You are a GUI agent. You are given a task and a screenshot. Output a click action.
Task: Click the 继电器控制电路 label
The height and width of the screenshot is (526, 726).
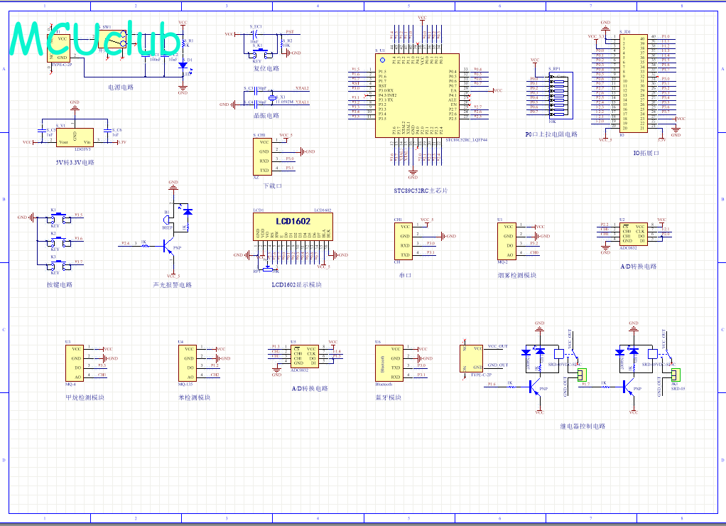coord(583,426)
